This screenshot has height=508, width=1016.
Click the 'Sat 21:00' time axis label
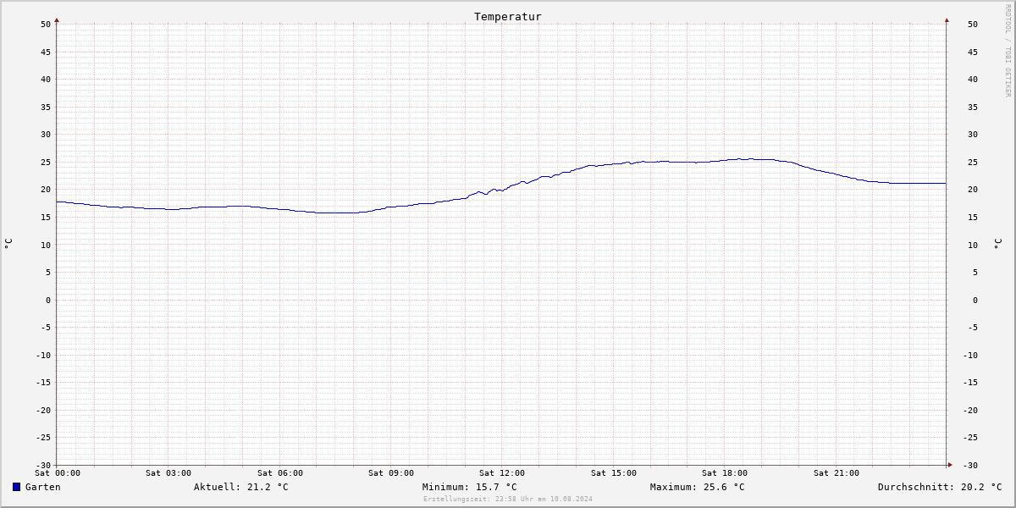837,473
